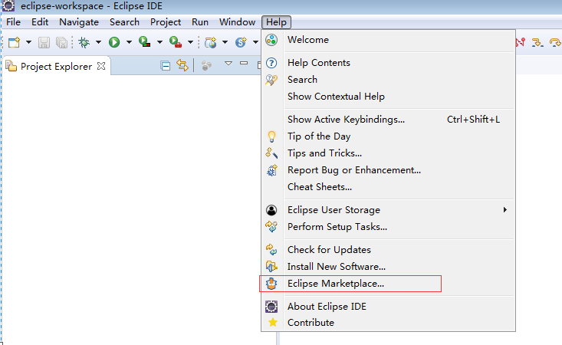562x345 pixels.
Task: Open the Project menu
Action: pyautogui.click(x=166, y=22)
